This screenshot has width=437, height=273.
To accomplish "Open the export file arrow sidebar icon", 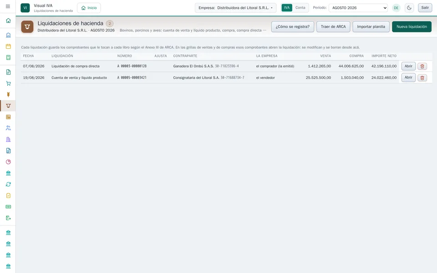I will coord(8,218).
